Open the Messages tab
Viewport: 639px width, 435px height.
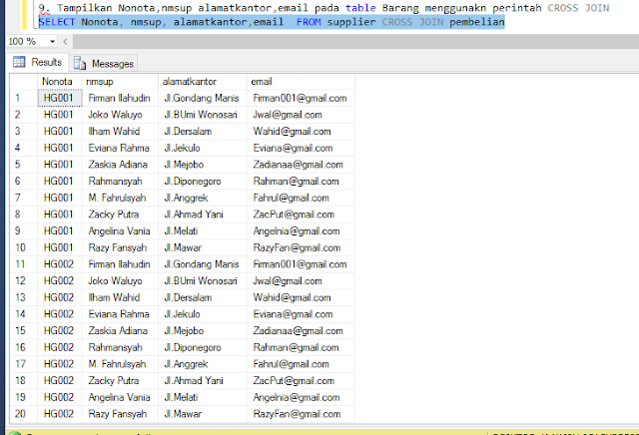tap(104, 64)
